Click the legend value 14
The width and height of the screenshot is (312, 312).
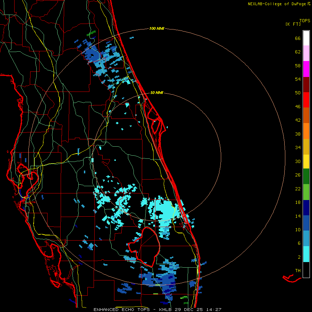coord(298,216)
